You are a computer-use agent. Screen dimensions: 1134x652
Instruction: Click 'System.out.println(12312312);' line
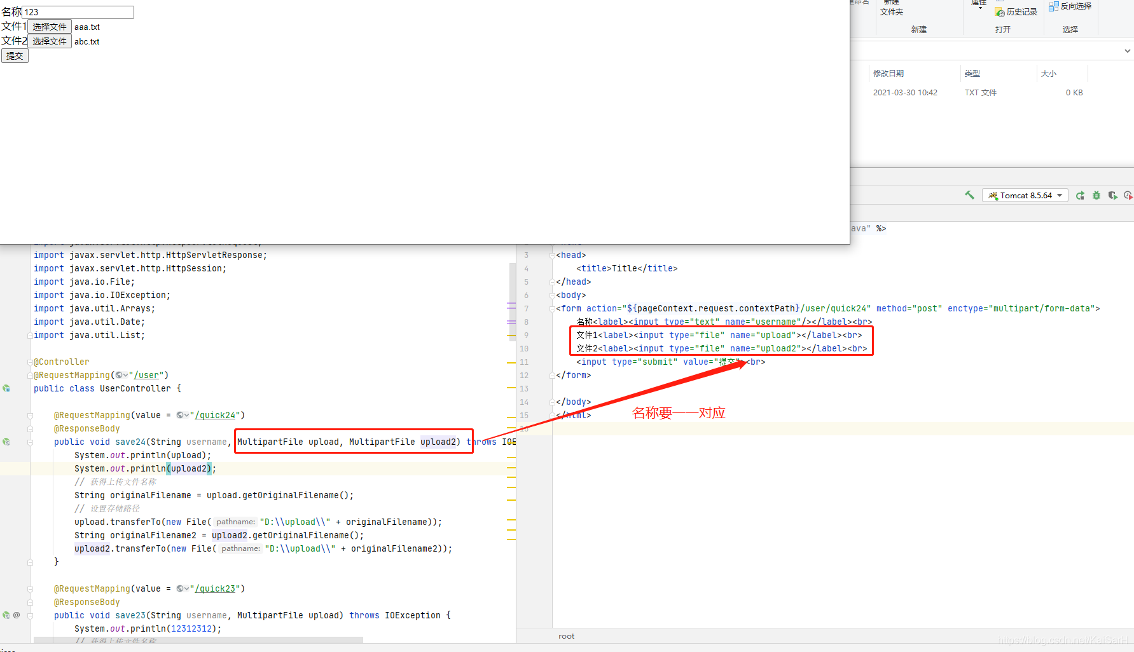pyautogui.click(x=148, y=628)
